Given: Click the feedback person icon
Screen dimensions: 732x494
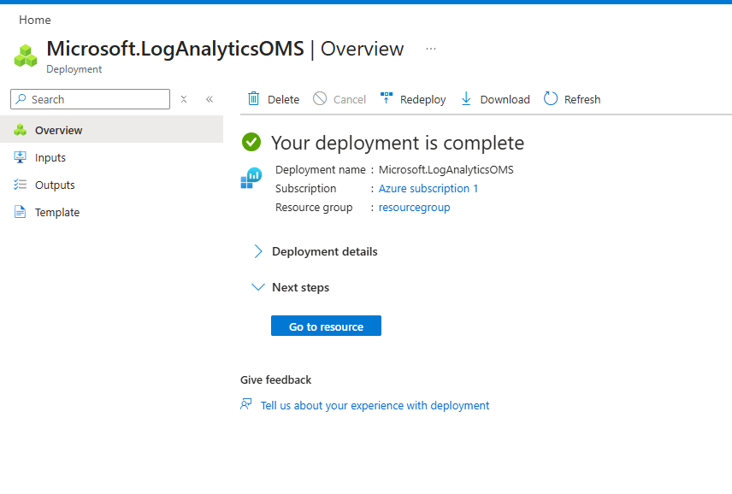Looking at the screenshot, I should point(246,404).
